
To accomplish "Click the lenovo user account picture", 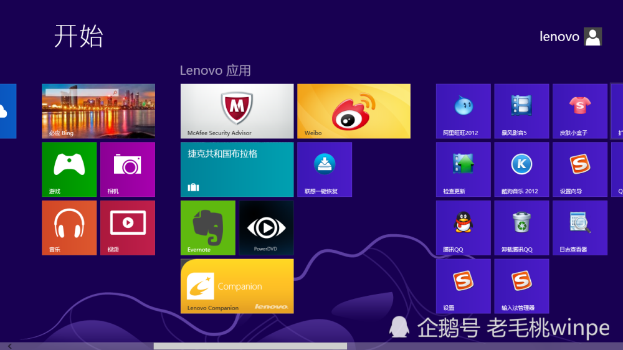I will coord(593,37).
